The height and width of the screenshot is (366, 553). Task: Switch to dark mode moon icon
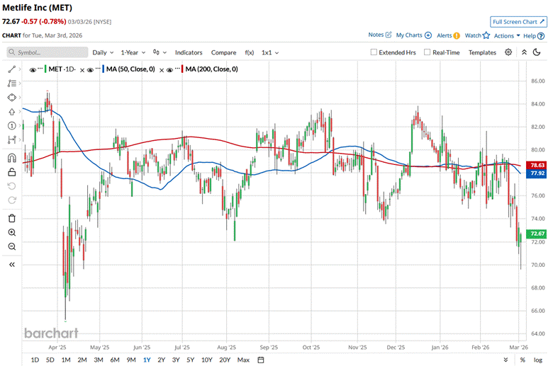(x=537, y=52)
